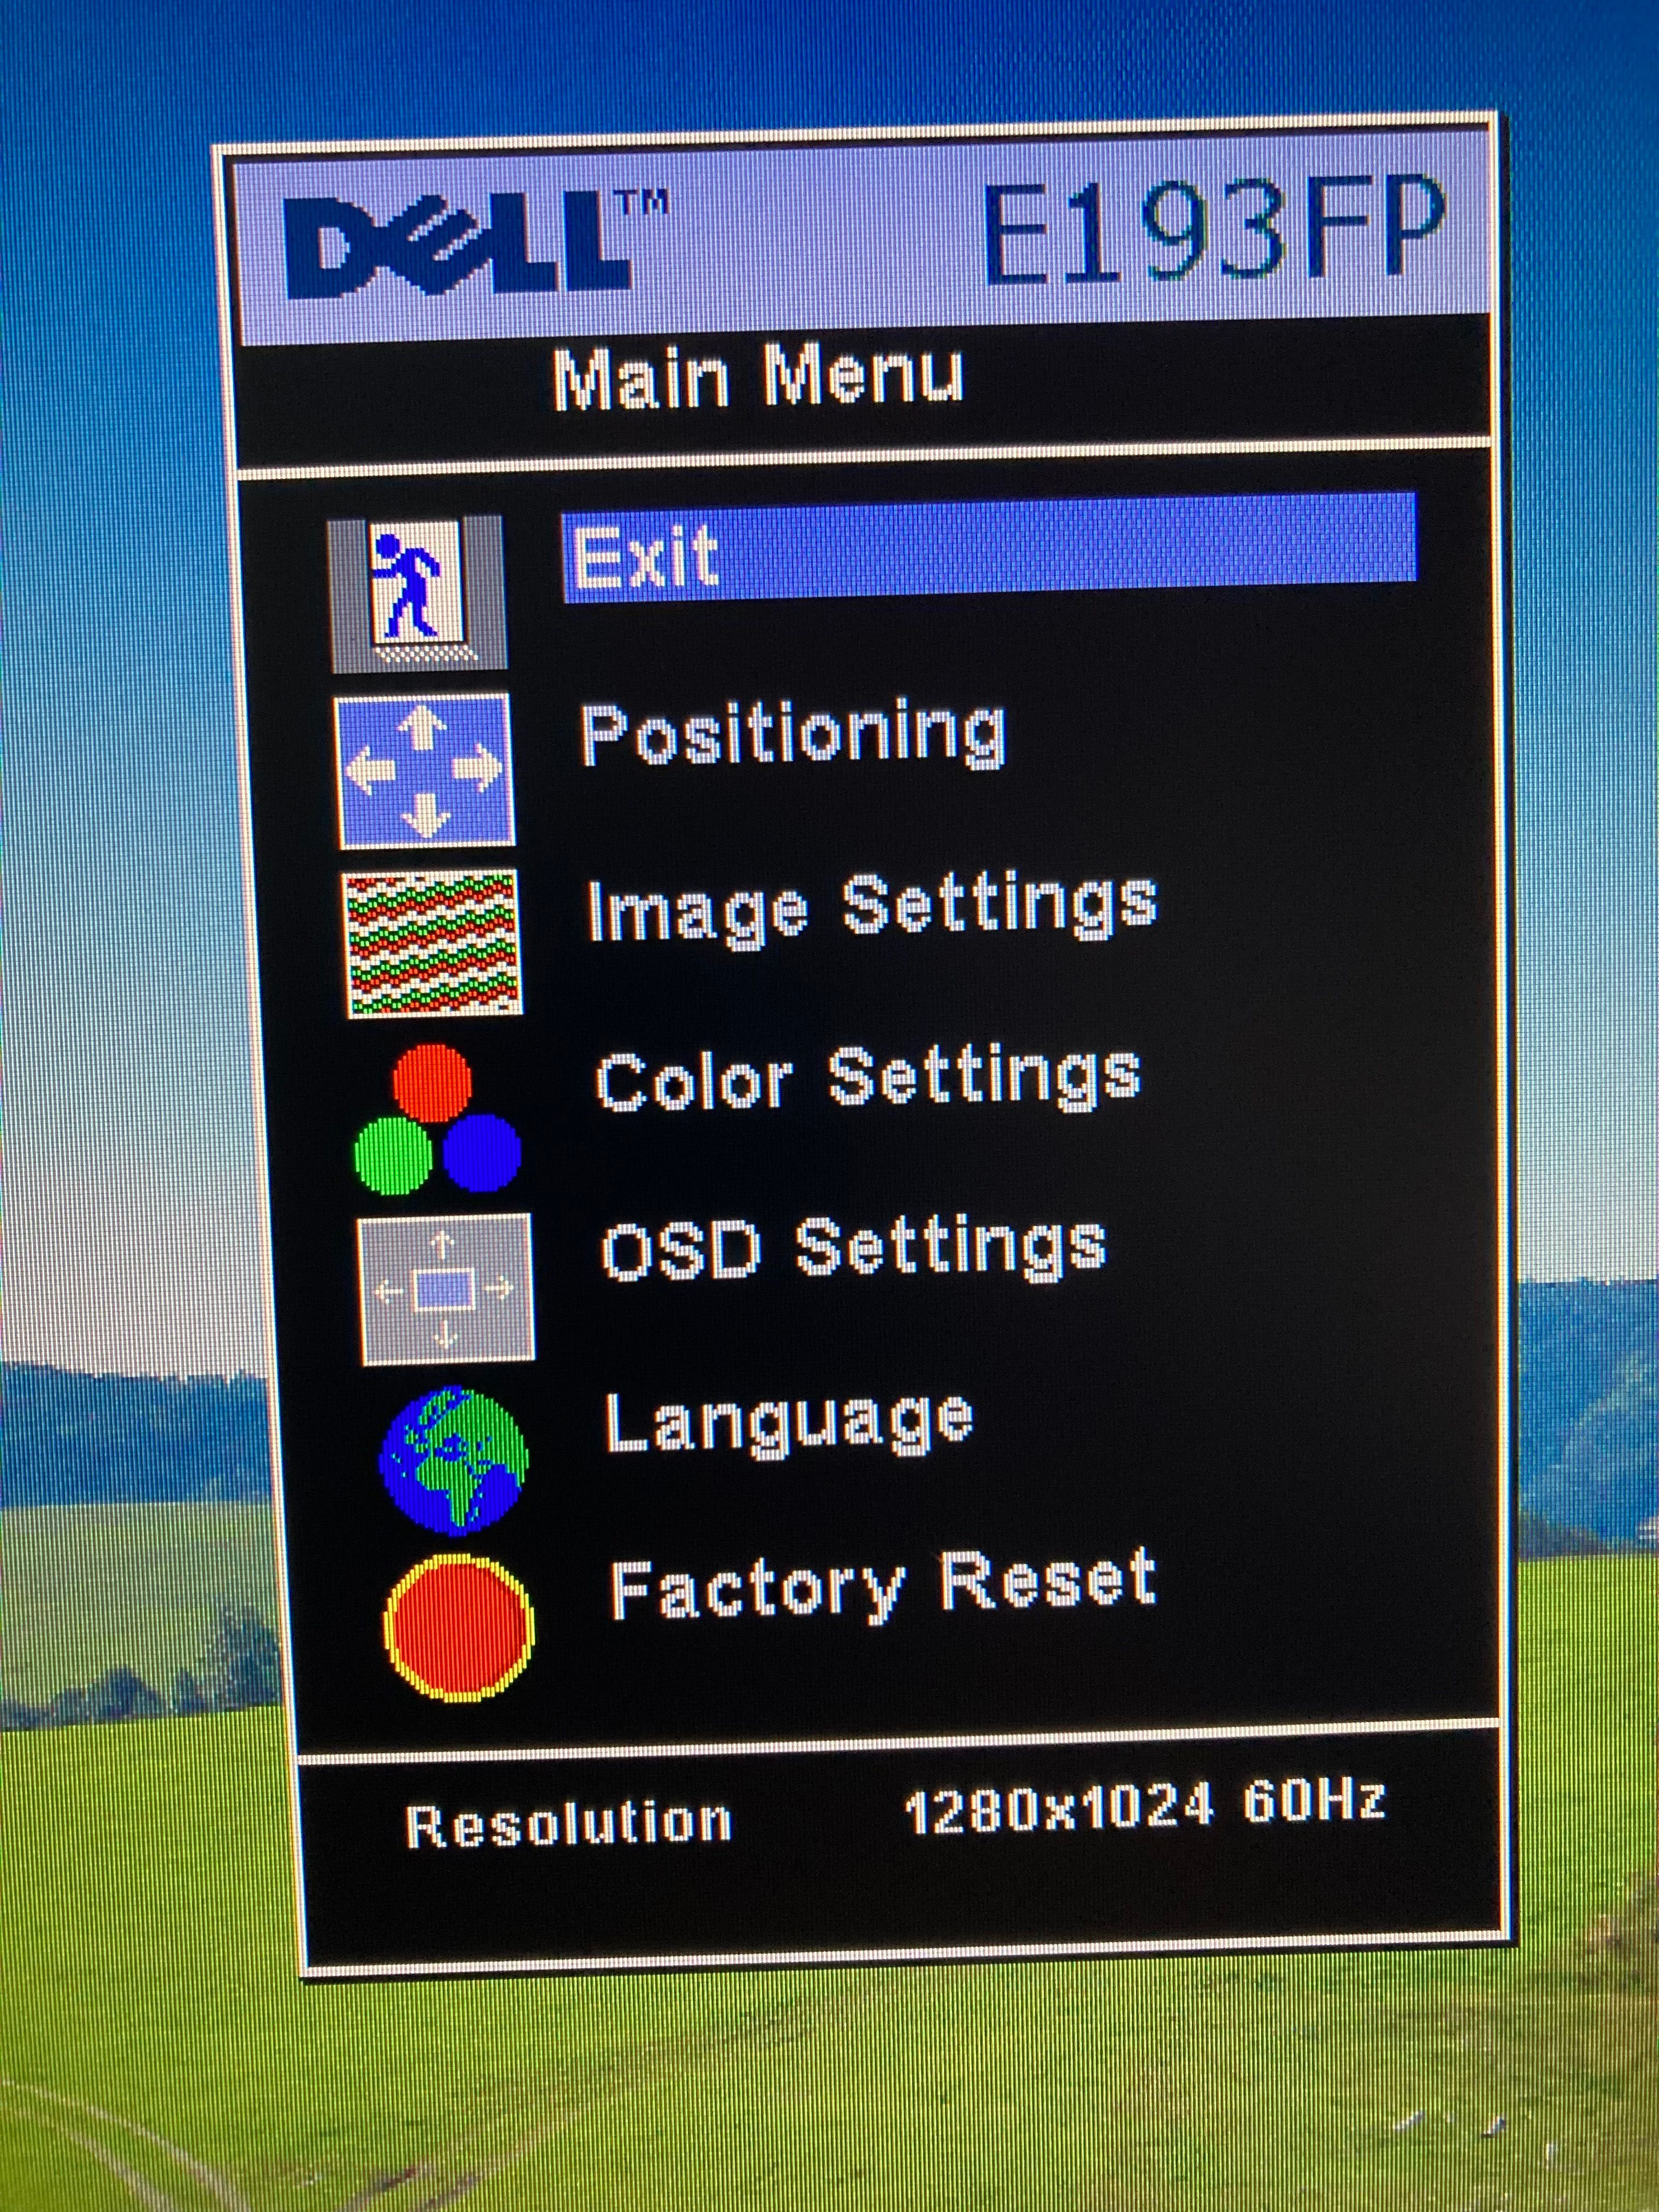Select the four-arrow Positioning icon
This screenshot has width=1659, height=2212.
[426, 771]
